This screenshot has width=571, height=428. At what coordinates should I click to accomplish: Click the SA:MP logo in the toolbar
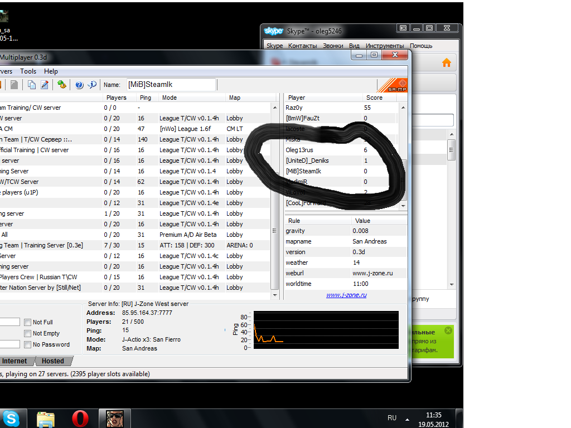point(393,85)
